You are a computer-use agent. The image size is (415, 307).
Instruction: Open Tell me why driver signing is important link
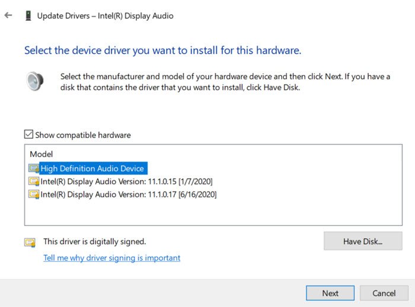click(x=111, y=258)
